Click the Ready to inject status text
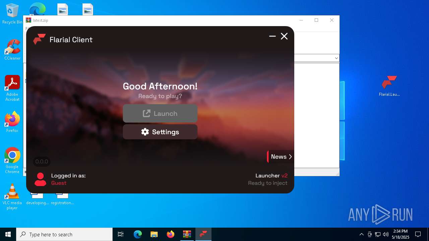The height and width of the screenshot is (241, 429). tap(268, 183)
